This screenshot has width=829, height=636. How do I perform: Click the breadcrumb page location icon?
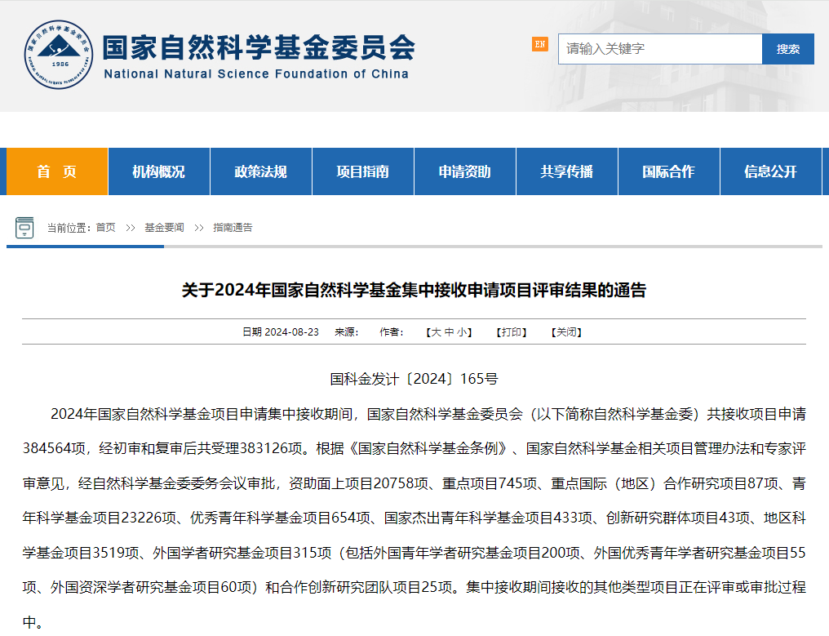(x=24, y=228)
